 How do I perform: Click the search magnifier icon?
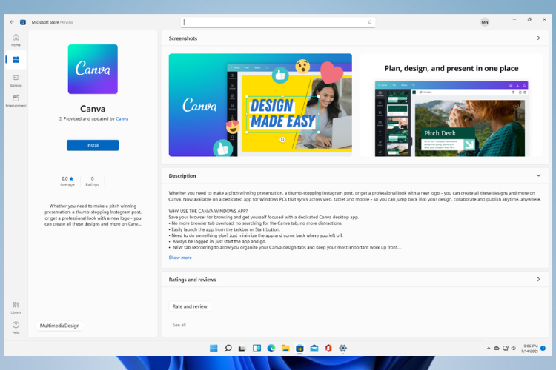[369, 22]
